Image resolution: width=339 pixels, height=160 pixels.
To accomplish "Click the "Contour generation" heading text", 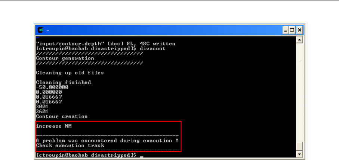I will [65, 58].
